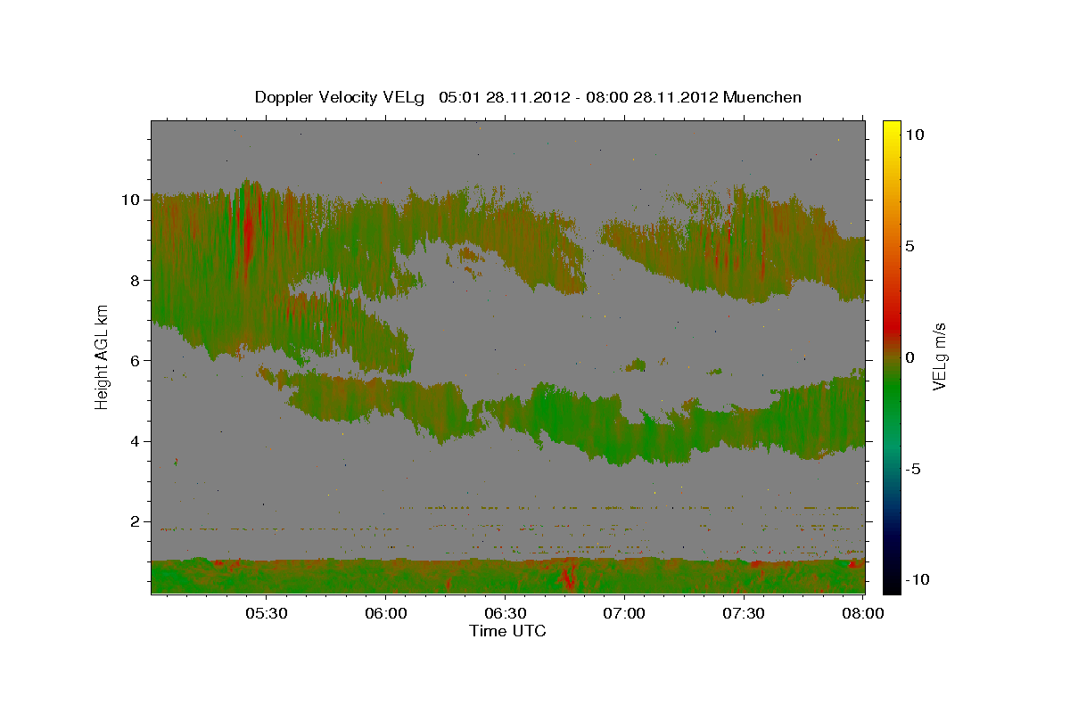Viewport: 1070px width, 713px height.
Task: Click the 07:30 time tick label
Action: point(743,613)
